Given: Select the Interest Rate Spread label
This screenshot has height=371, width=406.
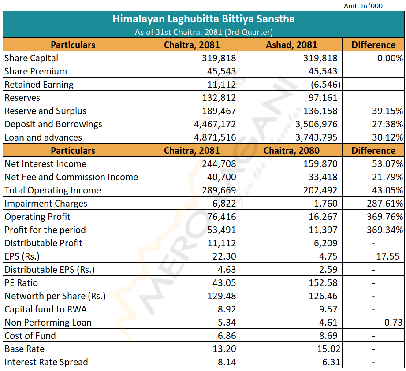Looking at the screenshot, I should point(46,362).
